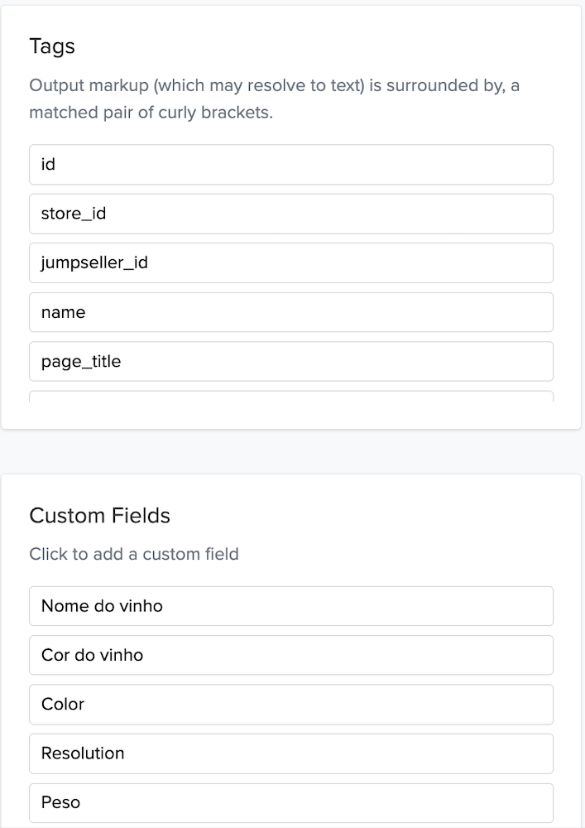Click the gray gap between the two panels

(292, 451)
